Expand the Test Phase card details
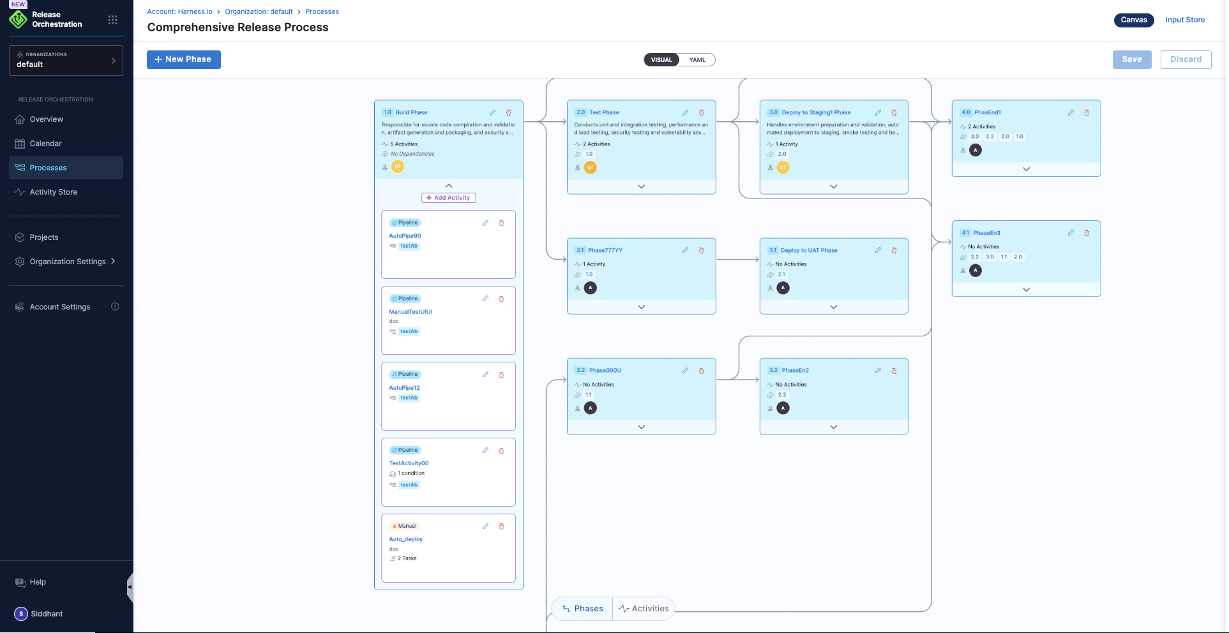Image resolution: width=1229 pixels, height=633 pixels. [x=641, y=187]
